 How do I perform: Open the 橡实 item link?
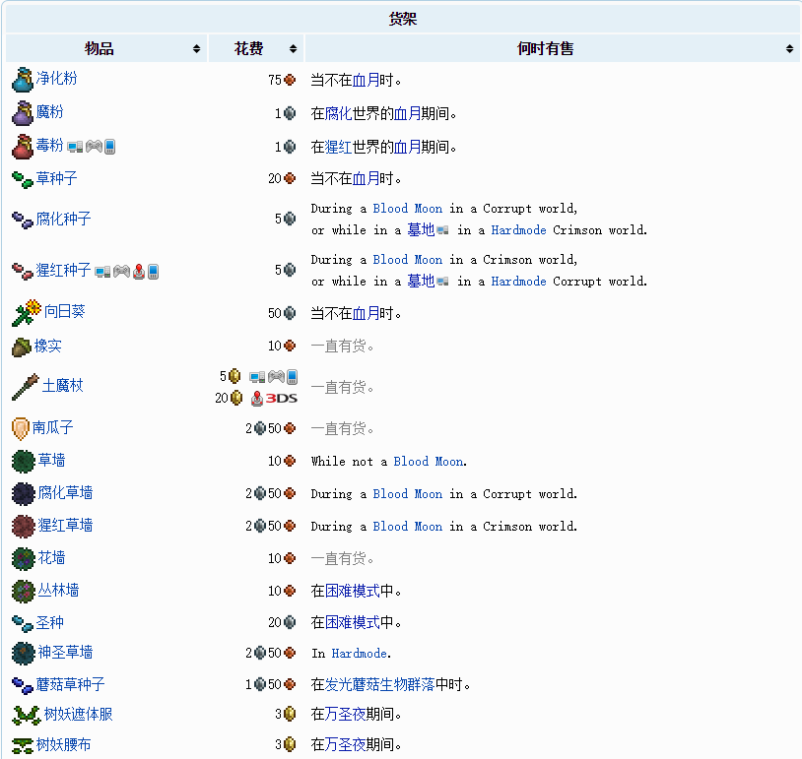click(x=48, y=346)
